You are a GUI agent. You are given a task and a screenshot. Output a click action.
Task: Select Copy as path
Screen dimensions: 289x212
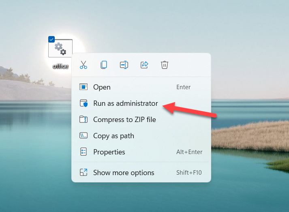(141, 136)
